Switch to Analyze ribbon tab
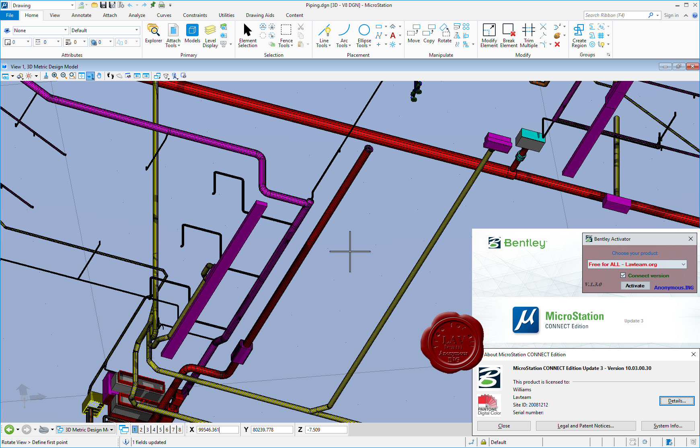The height and width of the screenshot is (448, 700). pyautogui.click(x=137, y=15)
